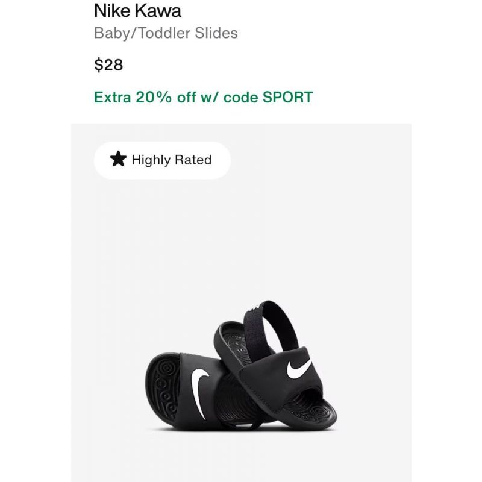Image resolution: width=482 pixels, height=482 pixels.
Task: Click the 20% figure in the promo
Action: coord(154,97)
